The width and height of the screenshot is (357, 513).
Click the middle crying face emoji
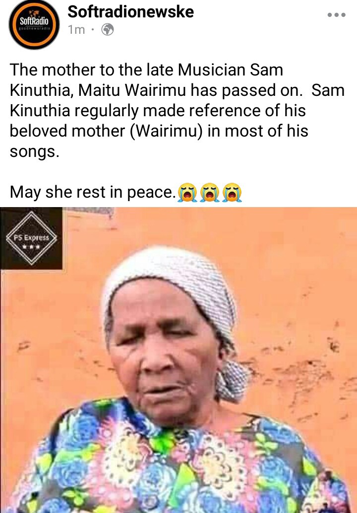tap(210, 192)
